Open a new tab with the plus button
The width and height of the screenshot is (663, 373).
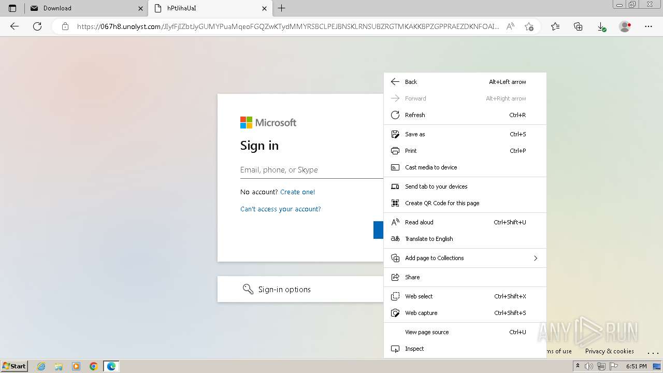tap(281, 8)
